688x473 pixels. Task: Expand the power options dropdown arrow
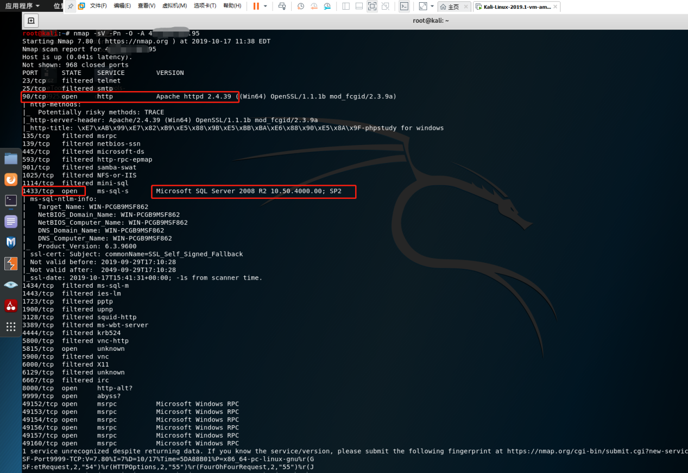click(x=265, y=6)
